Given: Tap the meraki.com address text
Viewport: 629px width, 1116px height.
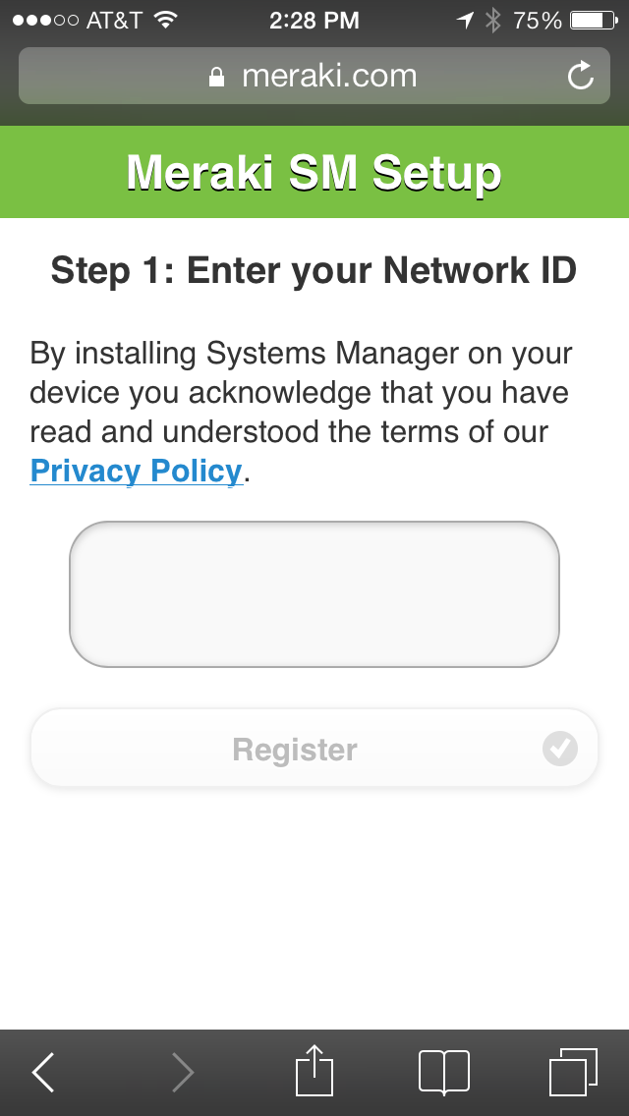Looking at the screenshot, I should point(329,76).
